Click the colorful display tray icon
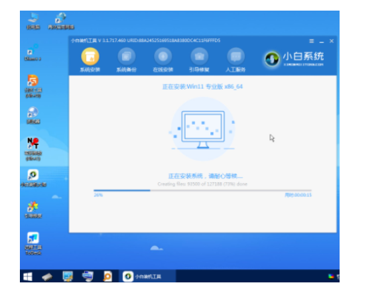The height and width of the screenshot is (291, 390). tap(331, 276)
